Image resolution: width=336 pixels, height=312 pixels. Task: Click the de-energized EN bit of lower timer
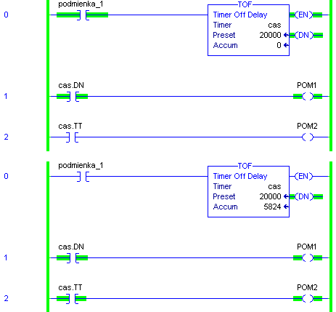click(x=303, y=177)
